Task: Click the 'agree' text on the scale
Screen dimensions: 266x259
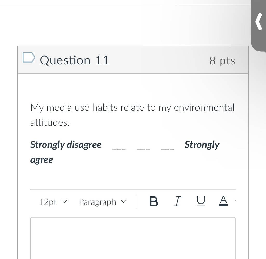Action: [x=42, y=160]
